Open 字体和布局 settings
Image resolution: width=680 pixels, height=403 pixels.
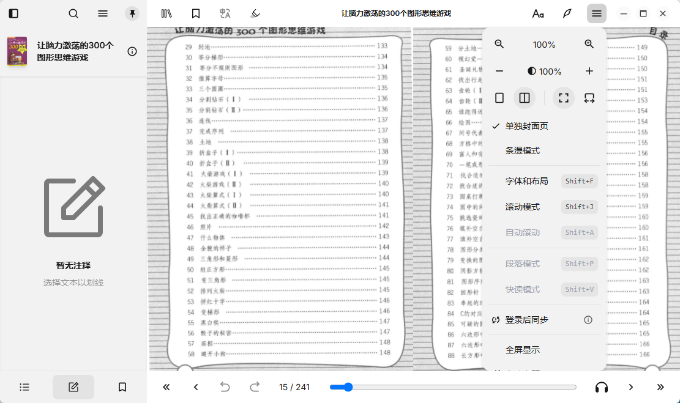point(544,181)
